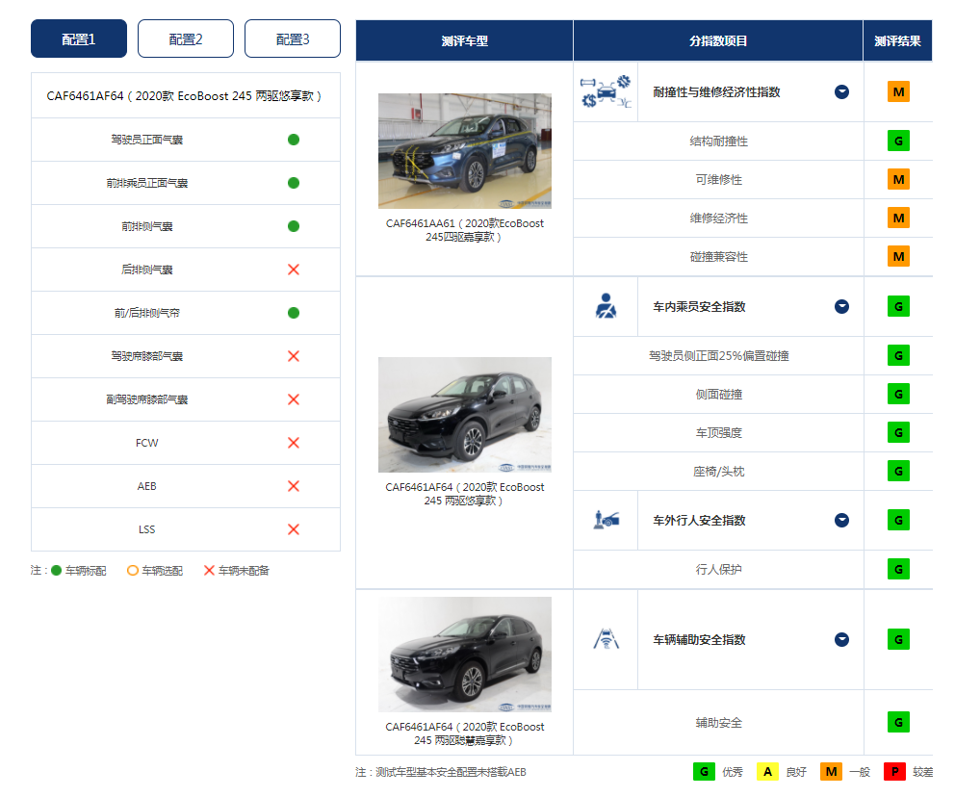Click the G rating badge for 座椅/头枕

pos(898,472)
